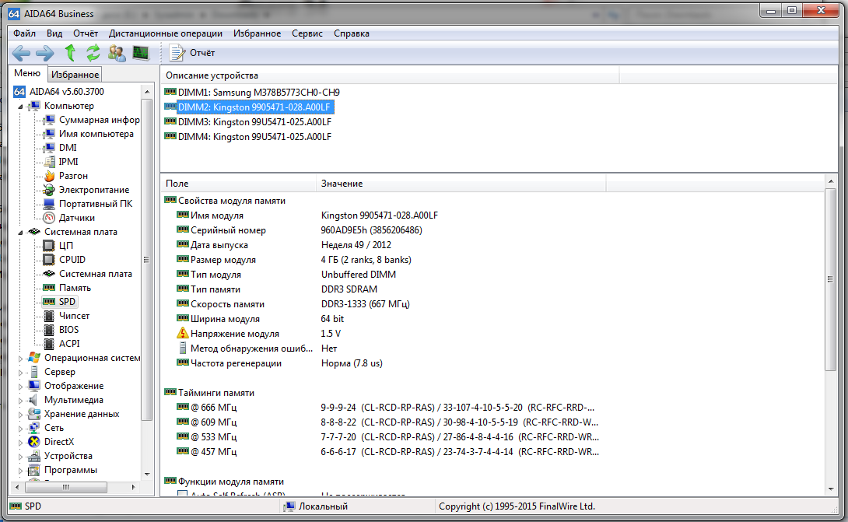Click the tree panel vertical scrollbar thumb
The height and width of the screenshot is (522, 848).
pos(146,259)
